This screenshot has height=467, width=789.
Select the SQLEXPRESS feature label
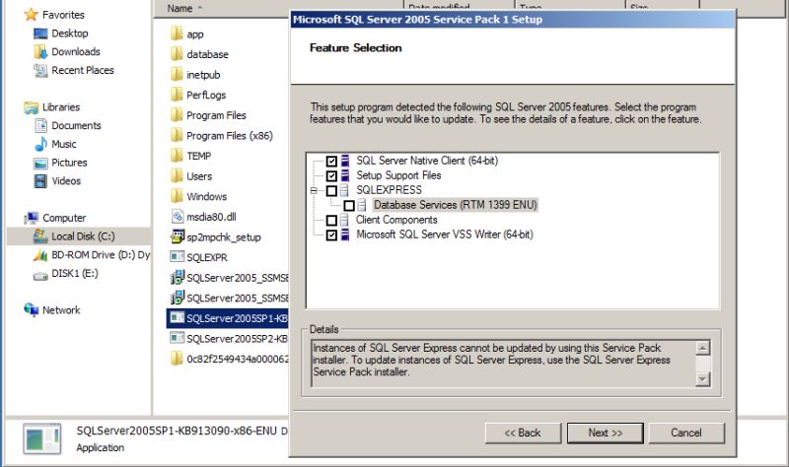click(x=389, y=190)
